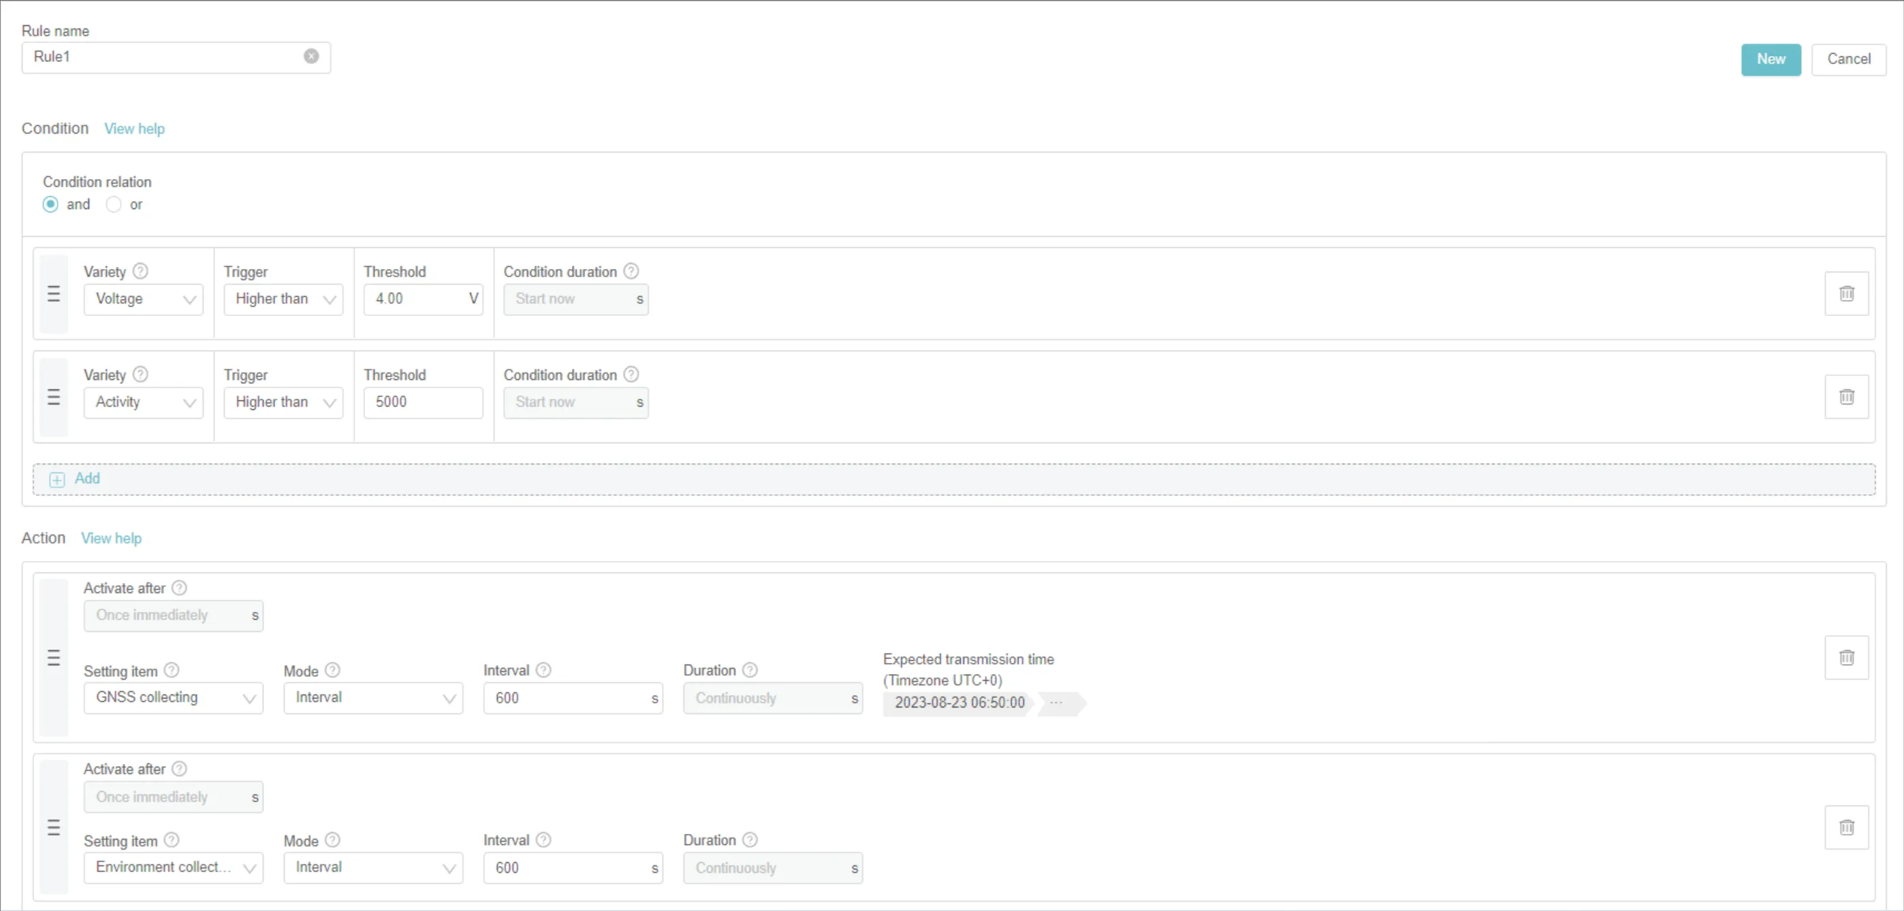Delete the Environment collecting action

1845,827
